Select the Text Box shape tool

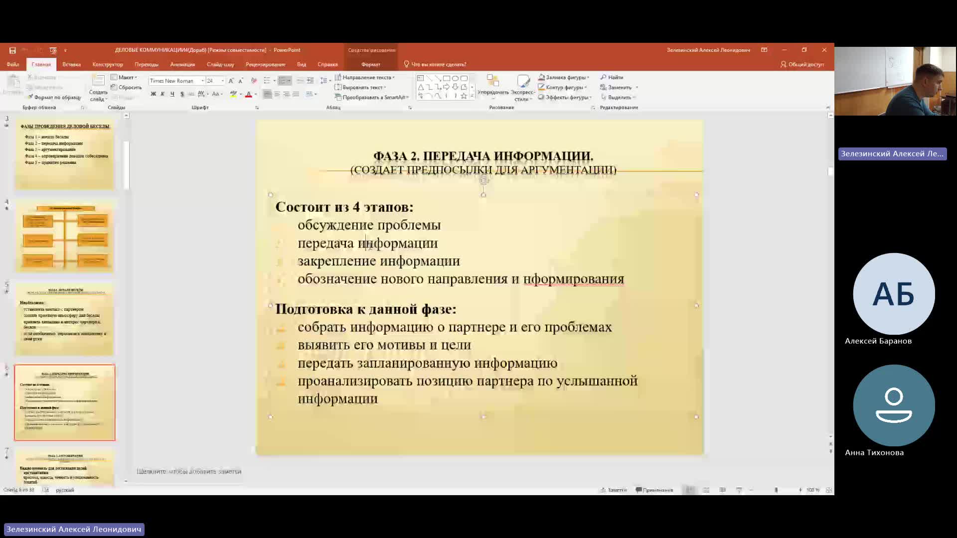click(420, 78)
